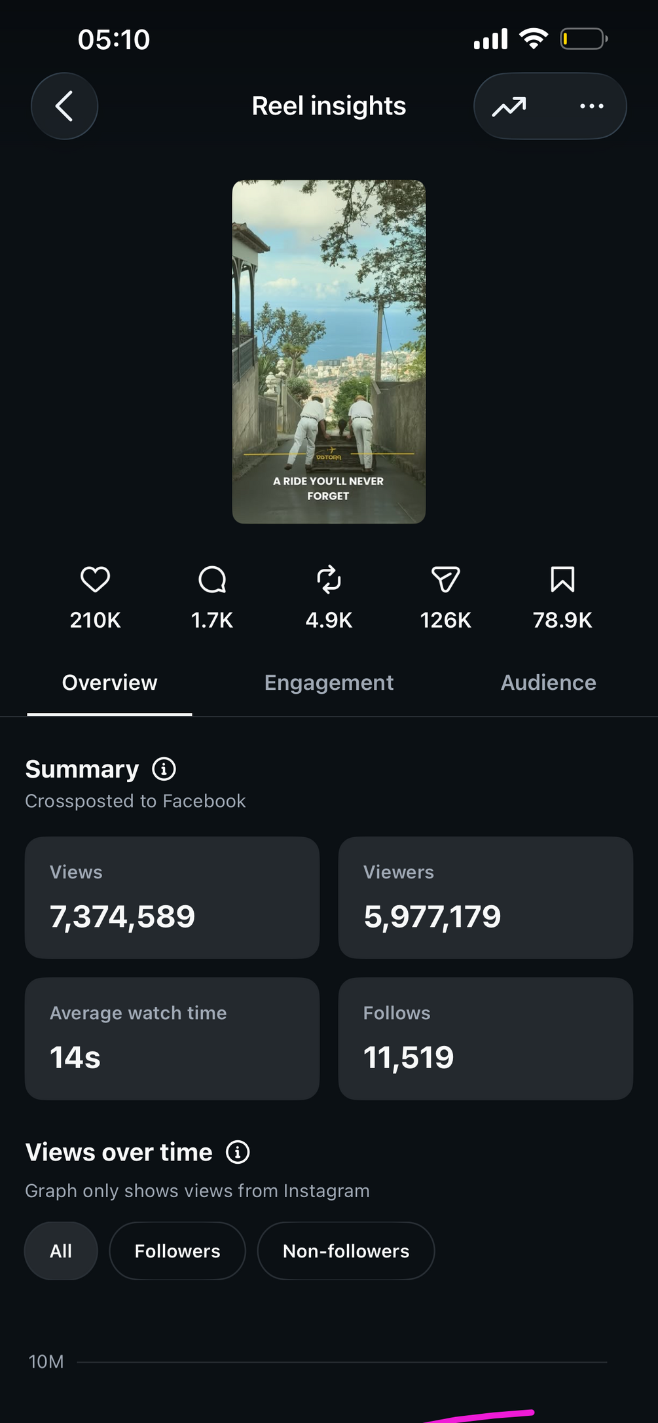Screen dimensions: 658x1423
Task: Select the Overview tab
Action: pos(109,683)
